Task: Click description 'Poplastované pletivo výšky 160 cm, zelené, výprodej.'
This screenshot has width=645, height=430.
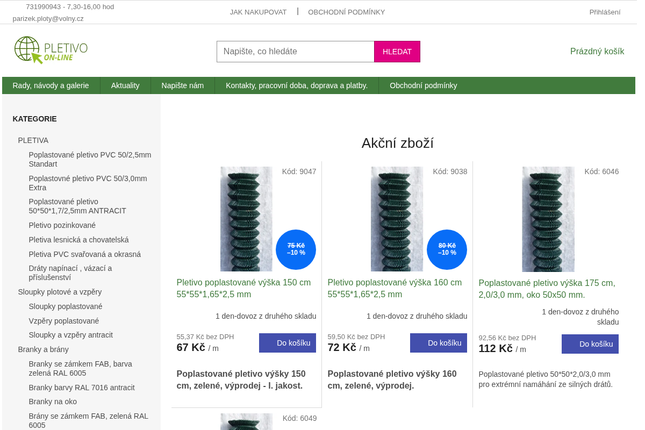Action: 392,379
